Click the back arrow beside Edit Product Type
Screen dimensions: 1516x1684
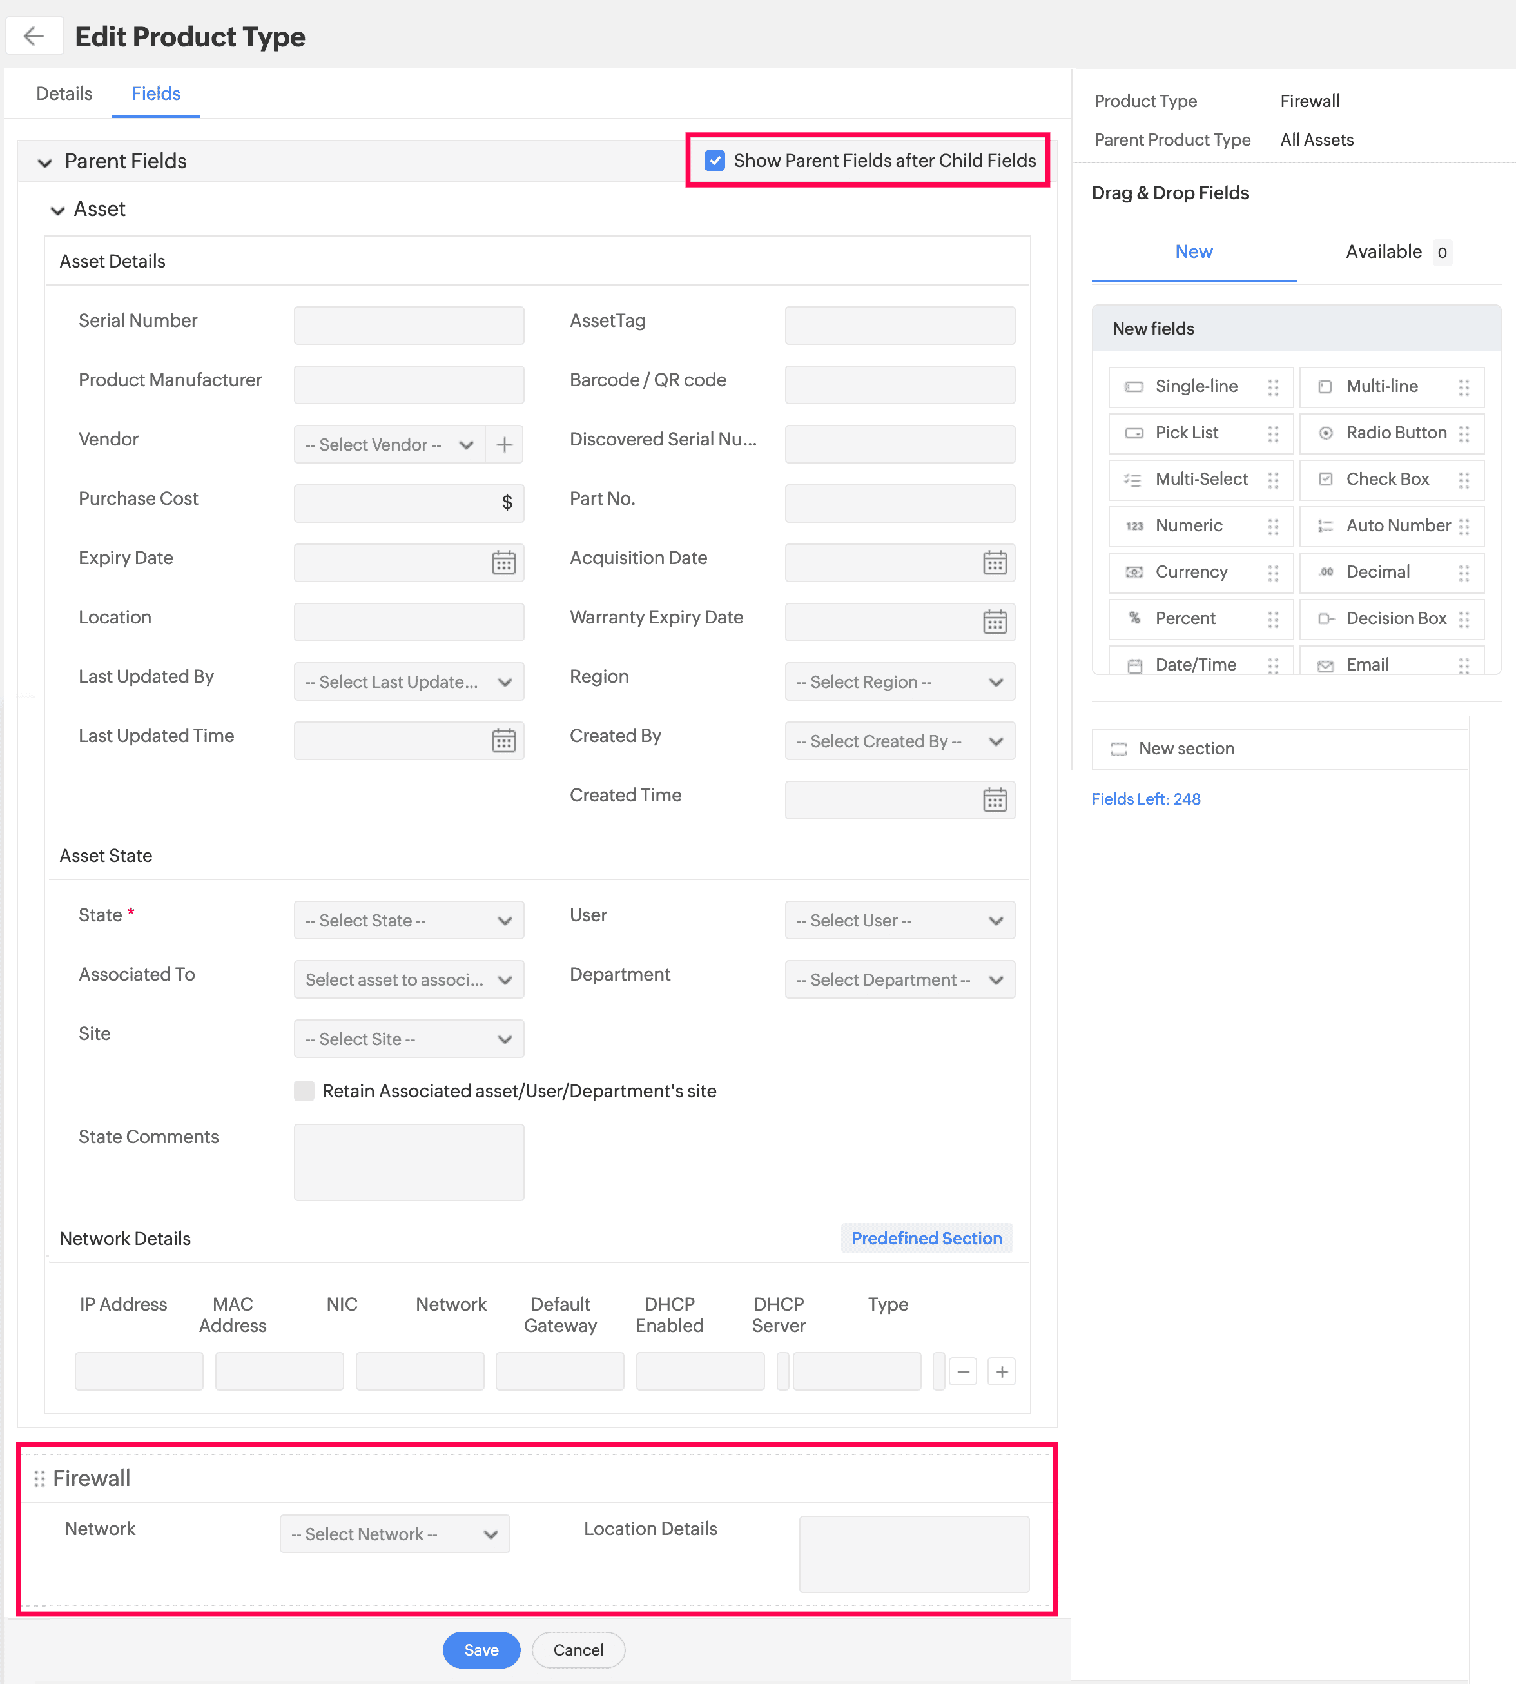pos(34,36)
